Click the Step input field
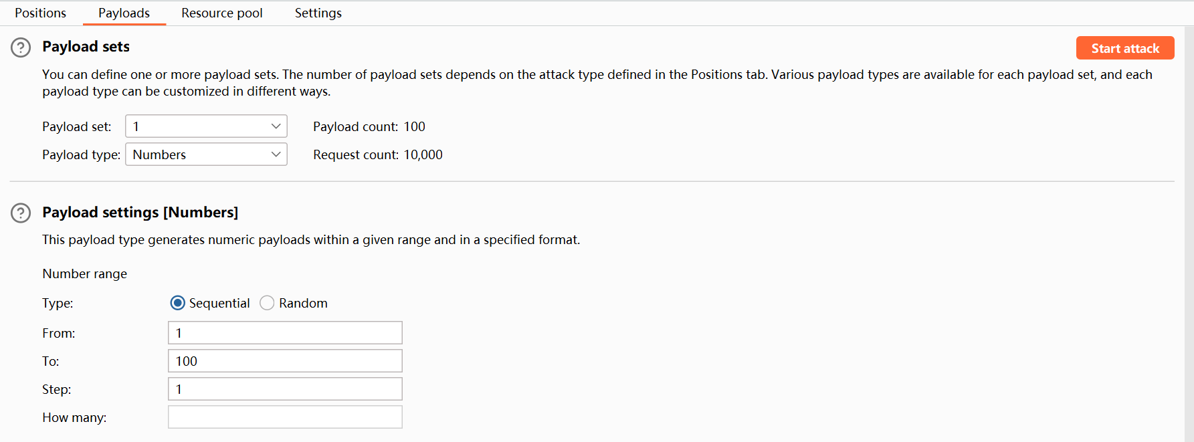1194x442 pixels. pyautogui.click(x=285, y=389)
